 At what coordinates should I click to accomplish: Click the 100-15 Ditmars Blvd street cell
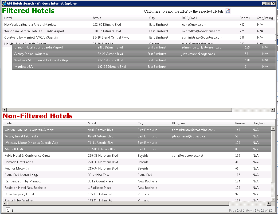[107, 31]
